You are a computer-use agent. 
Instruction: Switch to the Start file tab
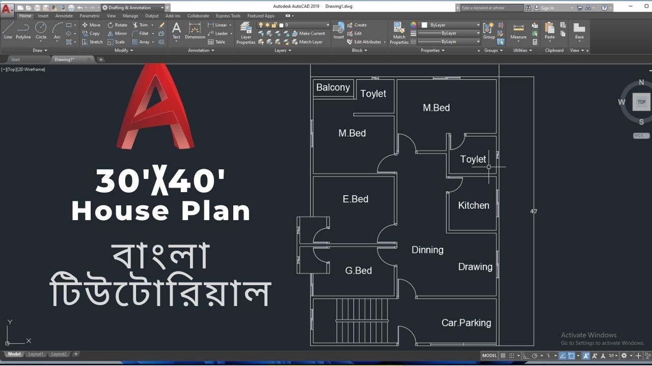(15, 59)
